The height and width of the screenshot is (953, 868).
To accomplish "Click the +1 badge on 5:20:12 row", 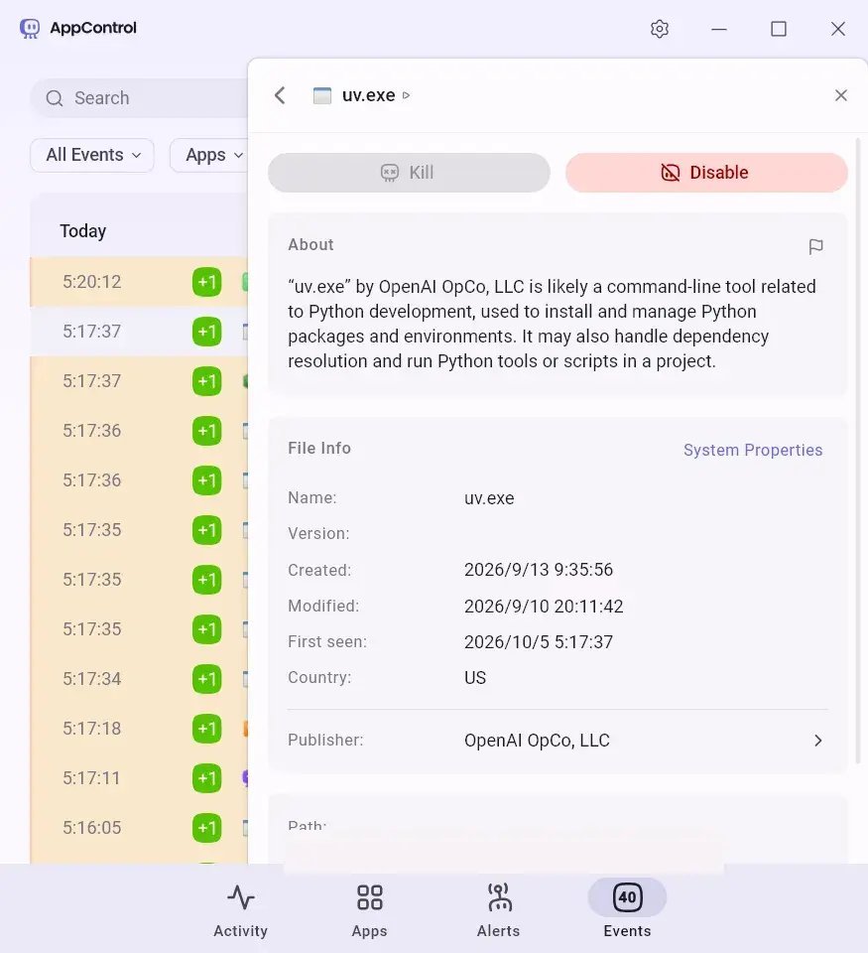I will pyautogui.click(x=207, y=282).
